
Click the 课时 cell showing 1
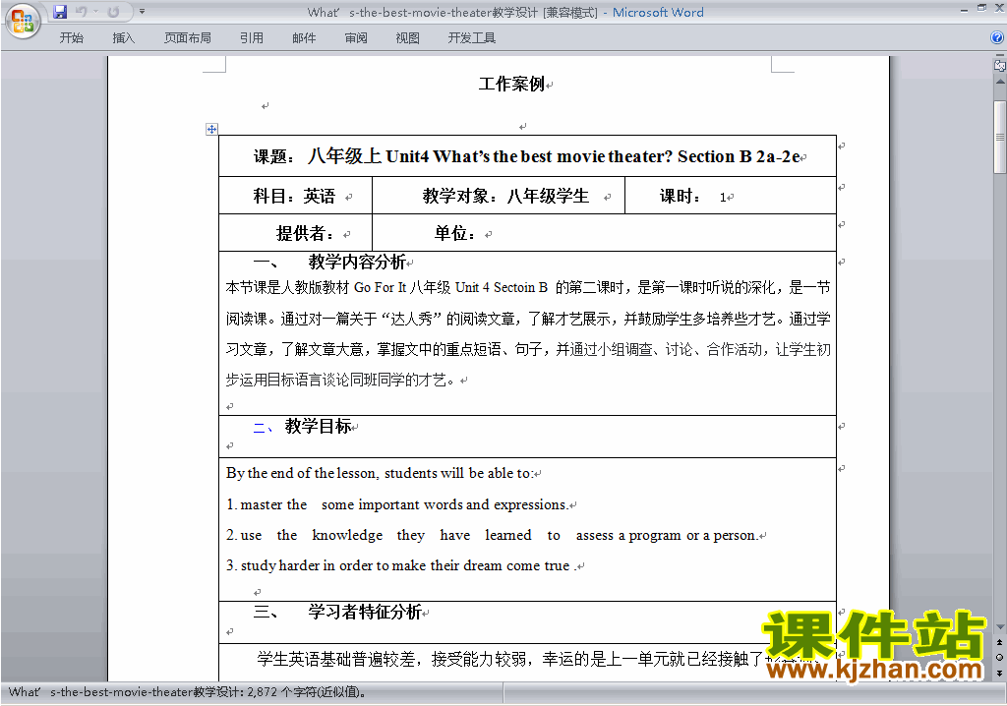[x=731, y=196]
